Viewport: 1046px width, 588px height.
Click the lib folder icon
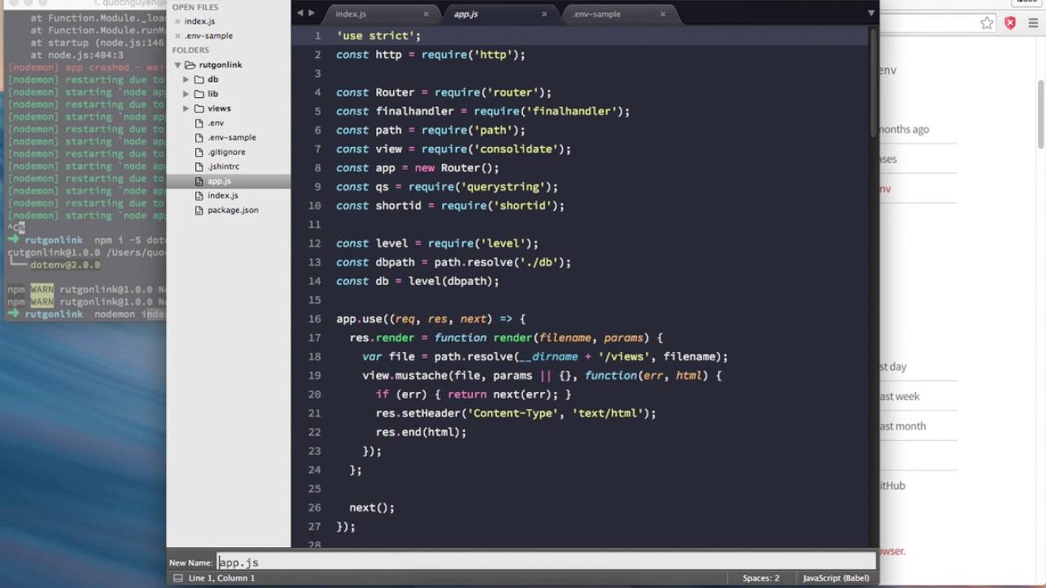point(199,94)
